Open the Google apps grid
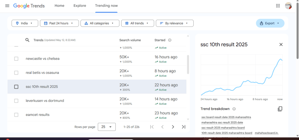The width and height of the screenshot is (299, 140). coord(278,6)
